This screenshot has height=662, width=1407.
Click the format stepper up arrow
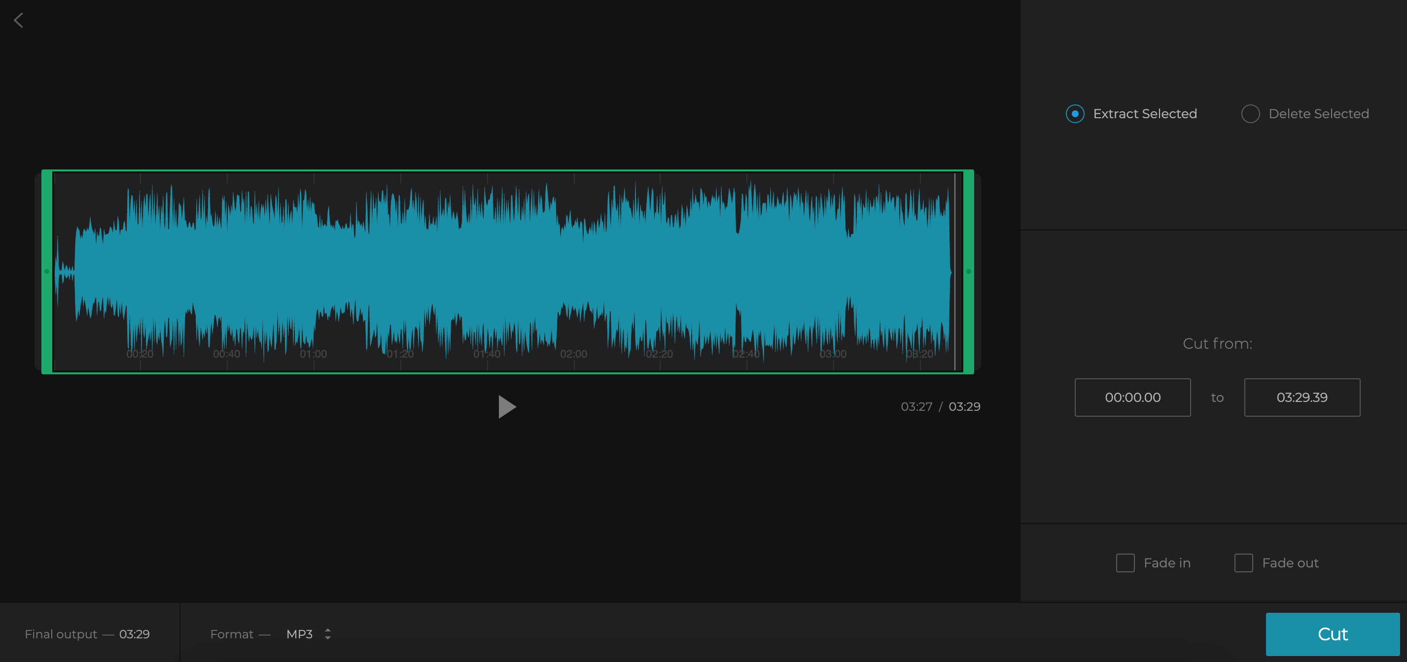[x=327, y=630]
